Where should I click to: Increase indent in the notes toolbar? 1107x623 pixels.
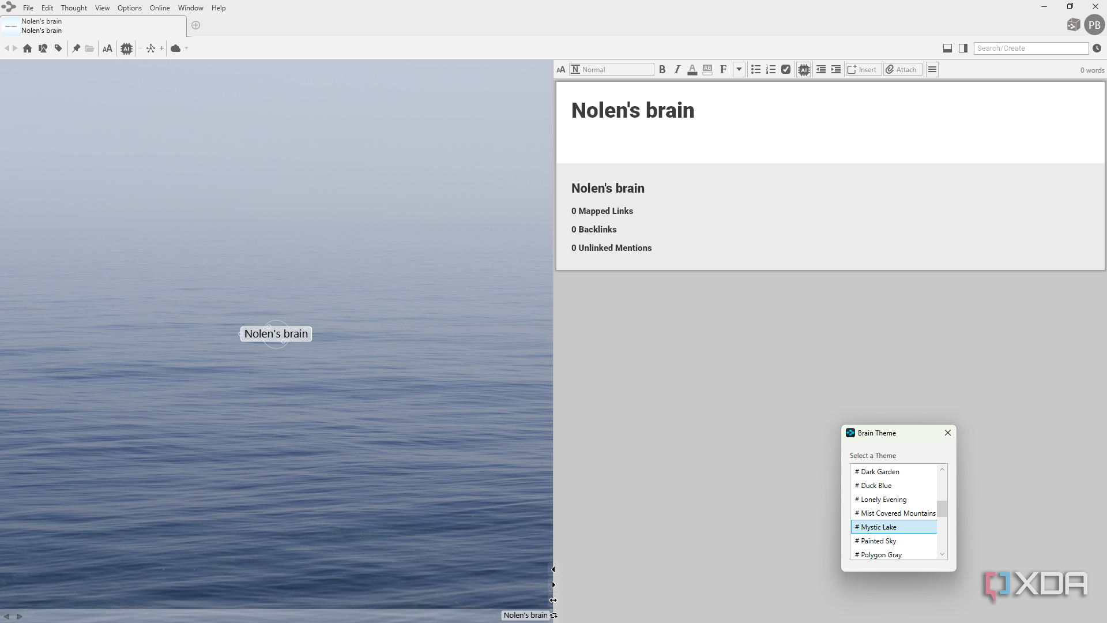click(x=836, y=70)
